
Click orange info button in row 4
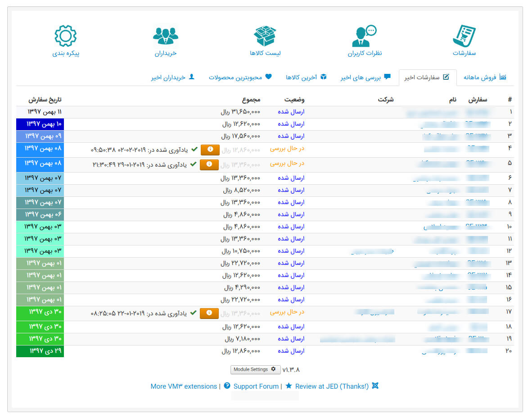point(209,150)
